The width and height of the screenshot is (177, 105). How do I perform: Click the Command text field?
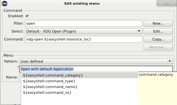point(84,39)
